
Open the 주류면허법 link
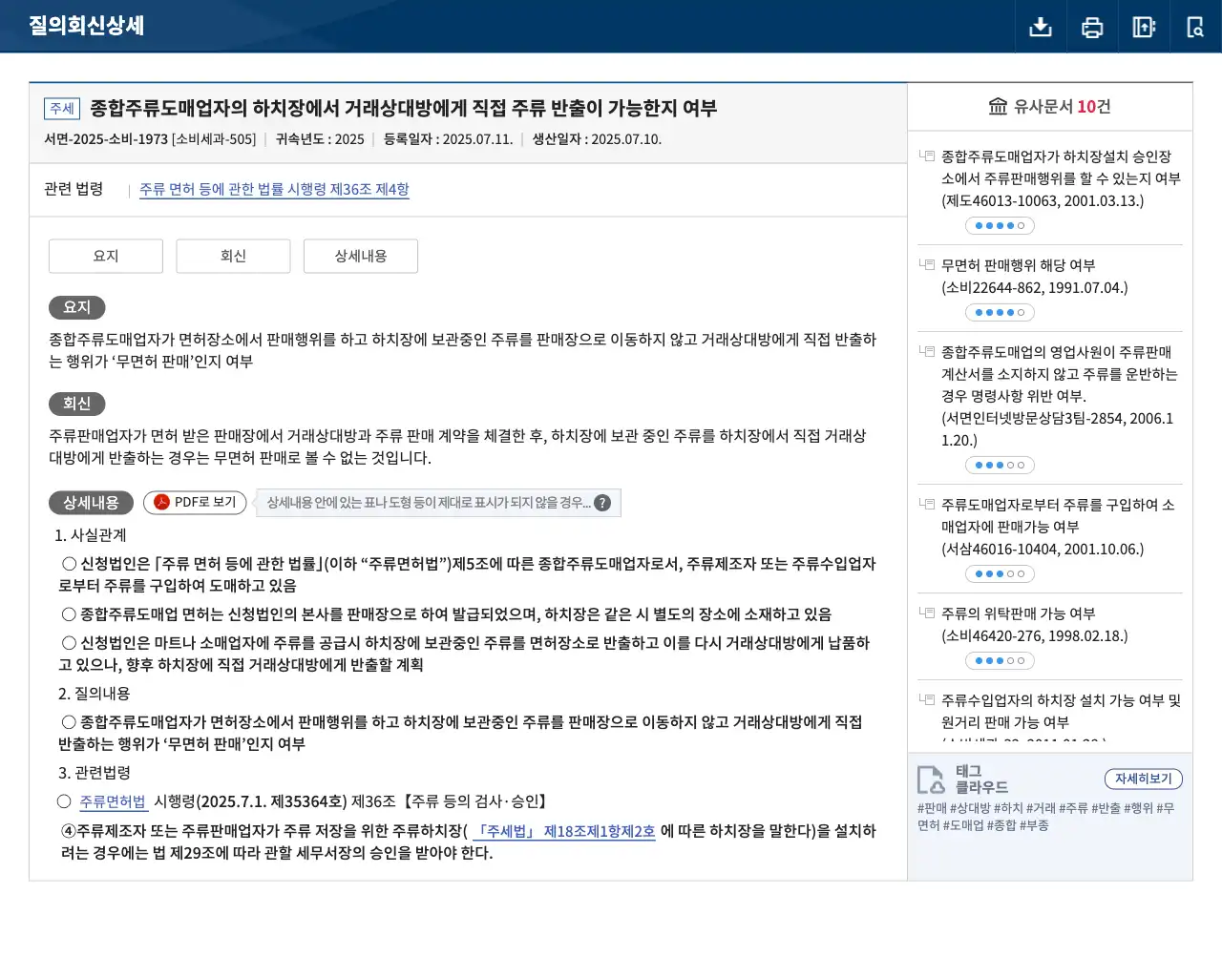click(x=113, y=801)
